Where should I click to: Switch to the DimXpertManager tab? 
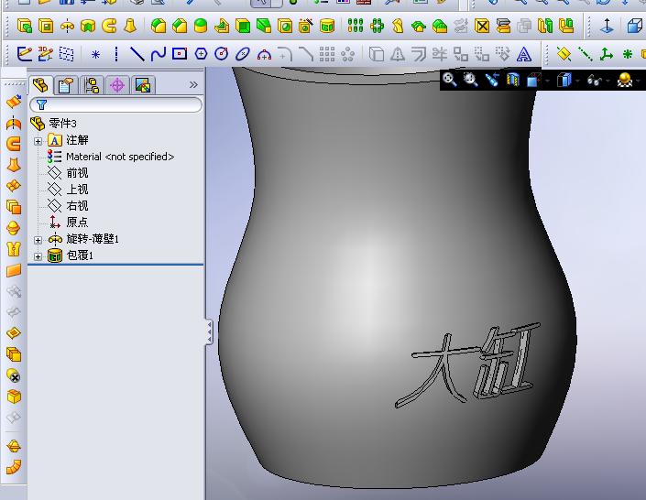pos(117,85)
